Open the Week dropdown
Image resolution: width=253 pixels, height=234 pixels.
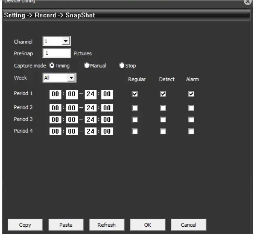click(x=60, y=78)
